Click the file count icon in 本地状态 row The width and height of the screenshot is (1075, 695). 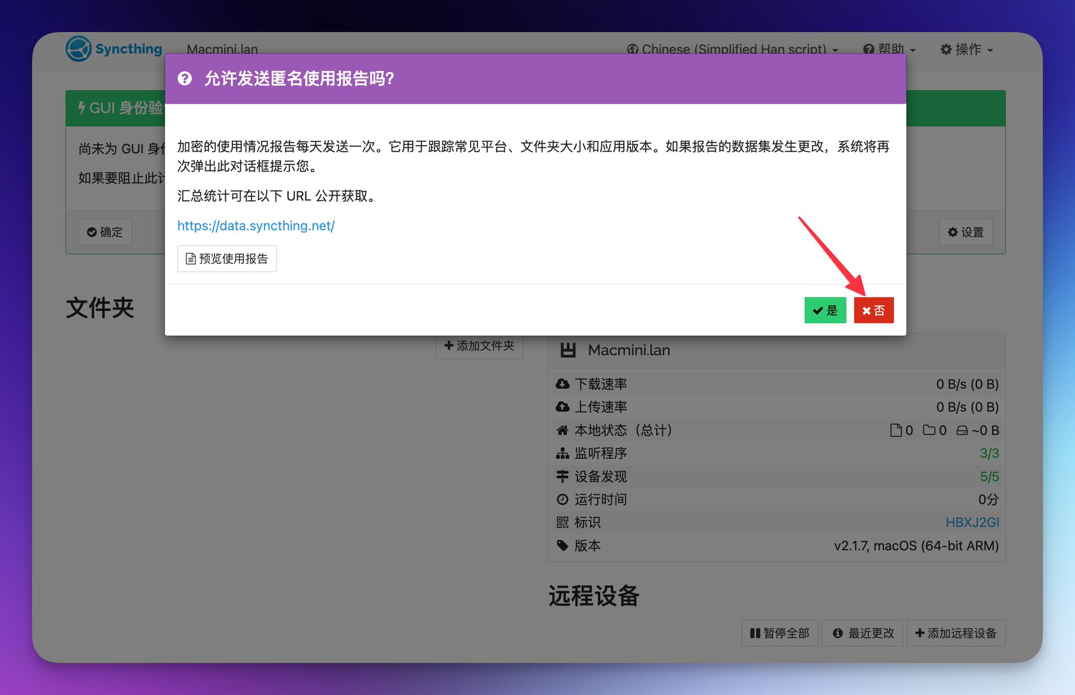point(896,431)
